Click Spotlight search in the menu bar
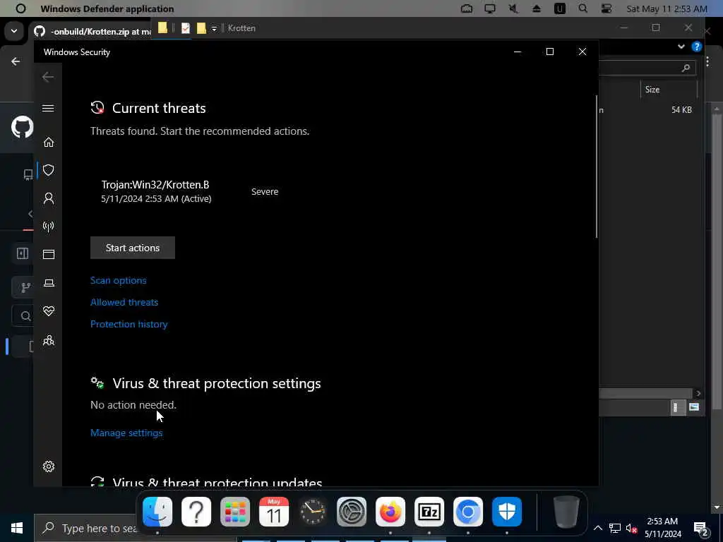This screenshot has width=723, height=542. 582,8
